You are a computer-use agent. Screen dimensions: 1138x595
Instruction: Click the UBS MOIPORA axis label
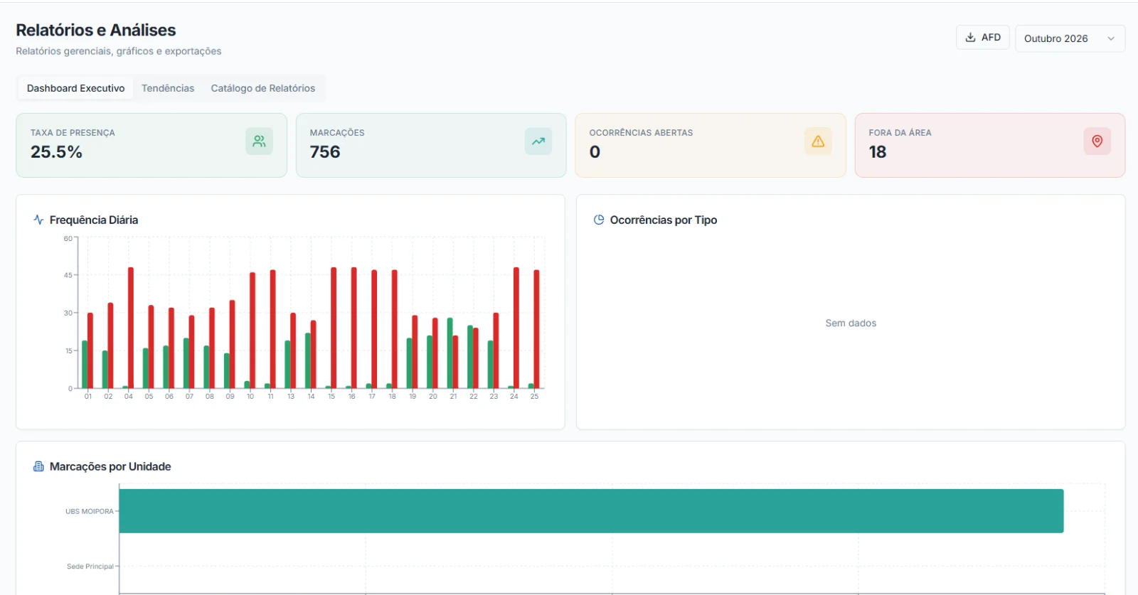(x=90, y=511)
